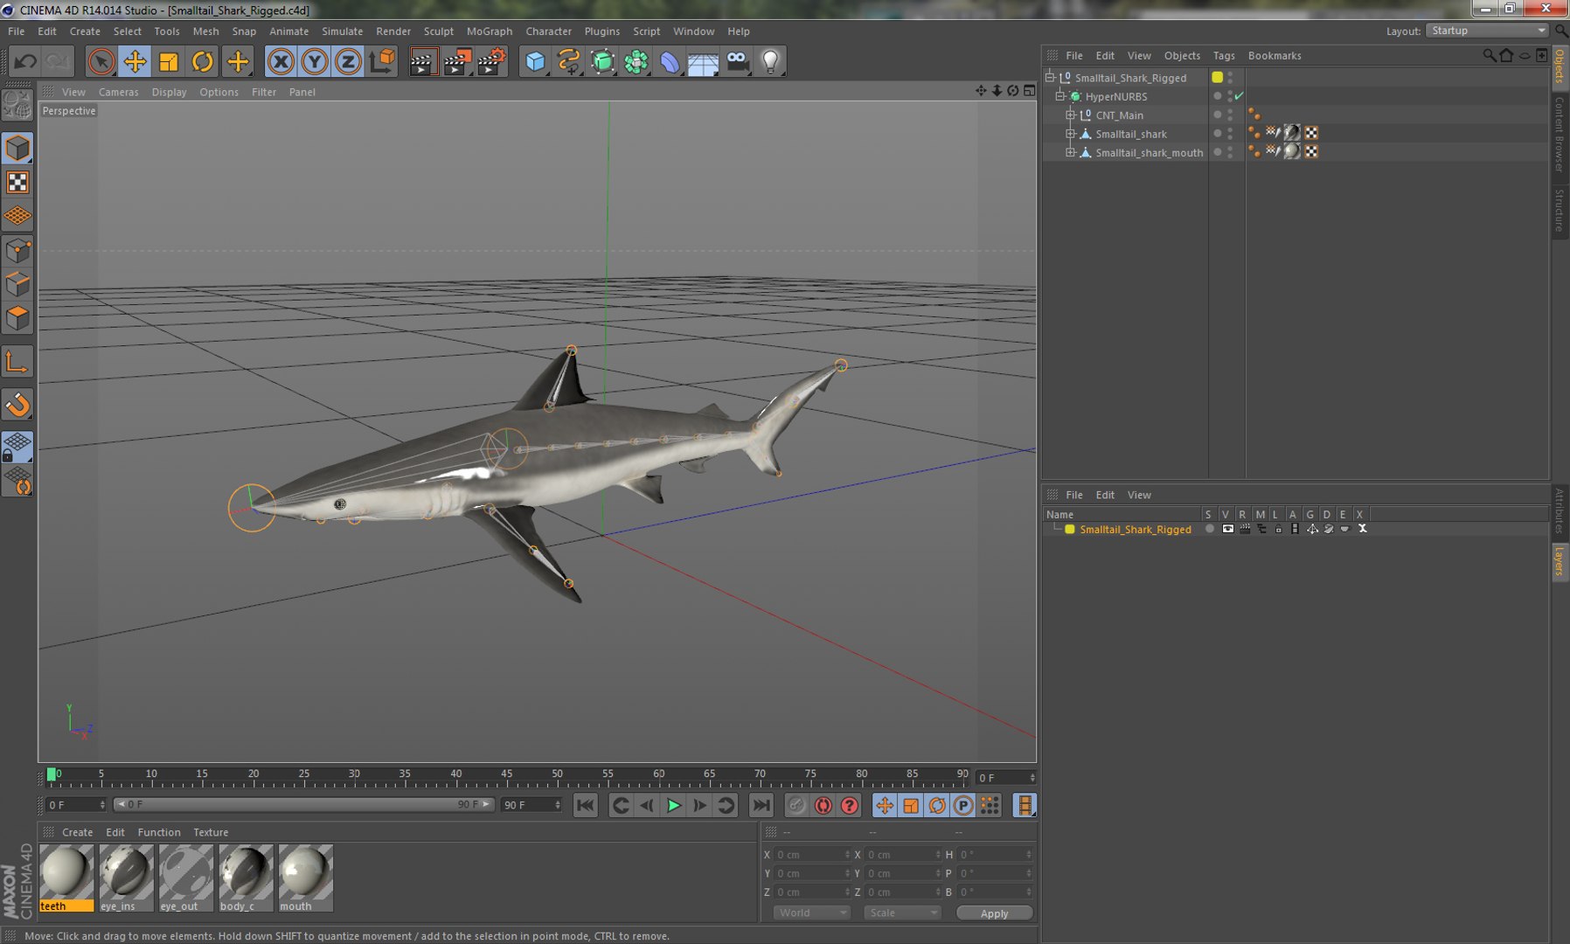
Task: Toggle layer Solo dot for Smalltail_Shark_Rigged
Action: pos(1210,529)
